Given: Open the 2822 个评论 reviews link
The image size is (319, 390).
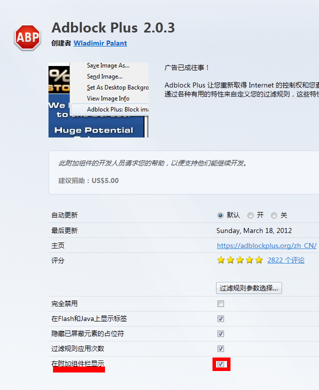Looking at the screenshot, I should [x=285, y=260].
